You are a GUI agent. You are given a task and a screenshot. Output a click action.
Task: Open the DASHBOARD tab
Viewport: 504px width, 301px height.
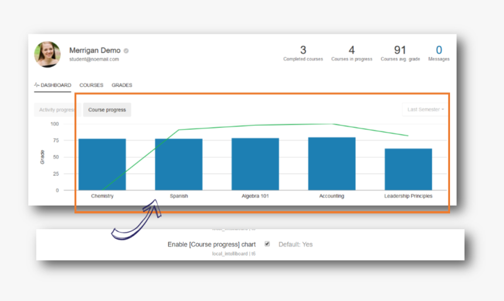click(53, 85)
